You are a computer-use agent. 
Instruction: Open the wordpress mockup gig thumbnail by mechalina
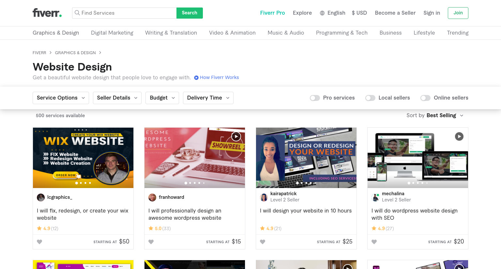[418, 158]
